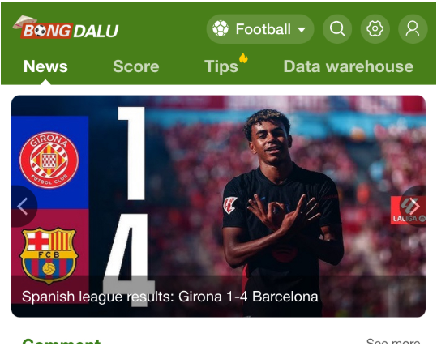Select the News tab
Image resolution: width=437 pixels, height=346 pixels.
click(x=45, y=66)
